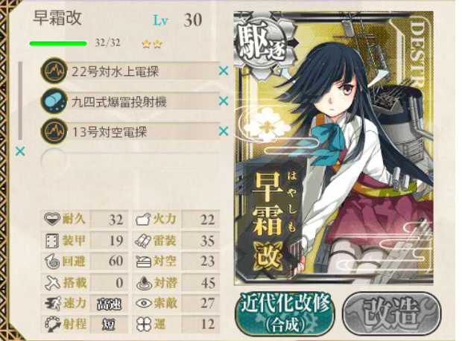Click the armor plate icon next to 装甲
Viewport: 462px width, 341px height.
point(53,240)
